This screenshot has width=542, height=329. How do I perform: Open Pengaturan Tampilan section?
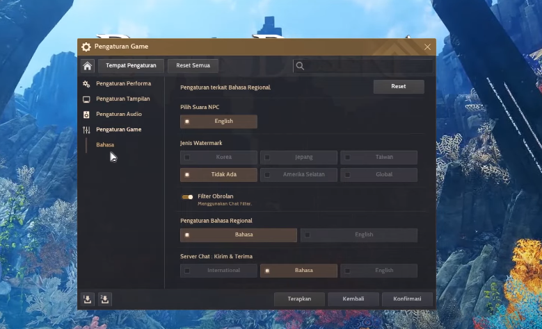[123, 99]
